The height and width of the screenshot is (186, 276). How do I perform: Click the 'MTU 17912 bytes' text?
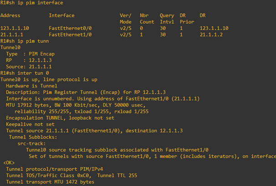coord(28,105)
